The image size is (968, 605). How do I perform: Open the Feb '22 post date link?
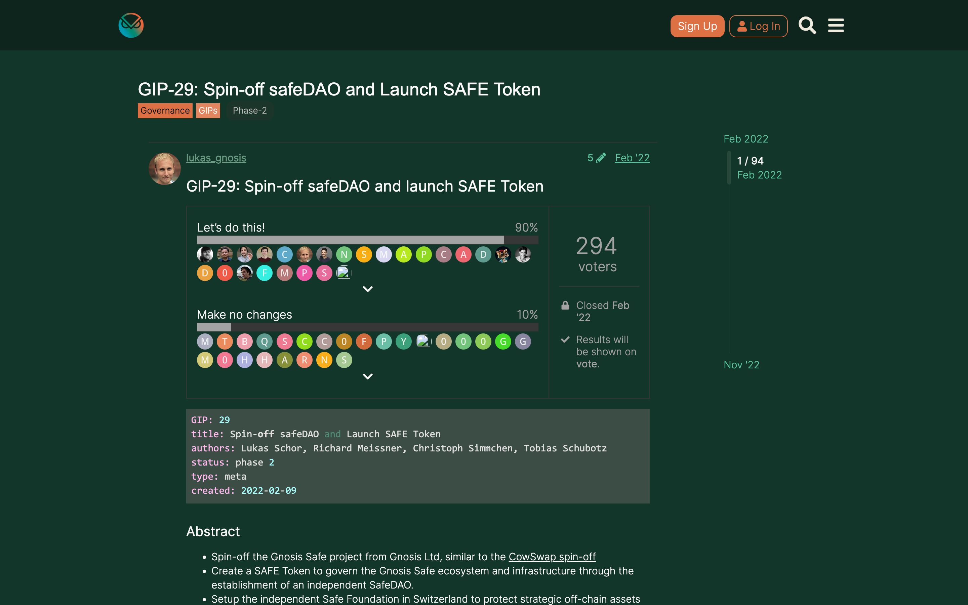[632, 158]
